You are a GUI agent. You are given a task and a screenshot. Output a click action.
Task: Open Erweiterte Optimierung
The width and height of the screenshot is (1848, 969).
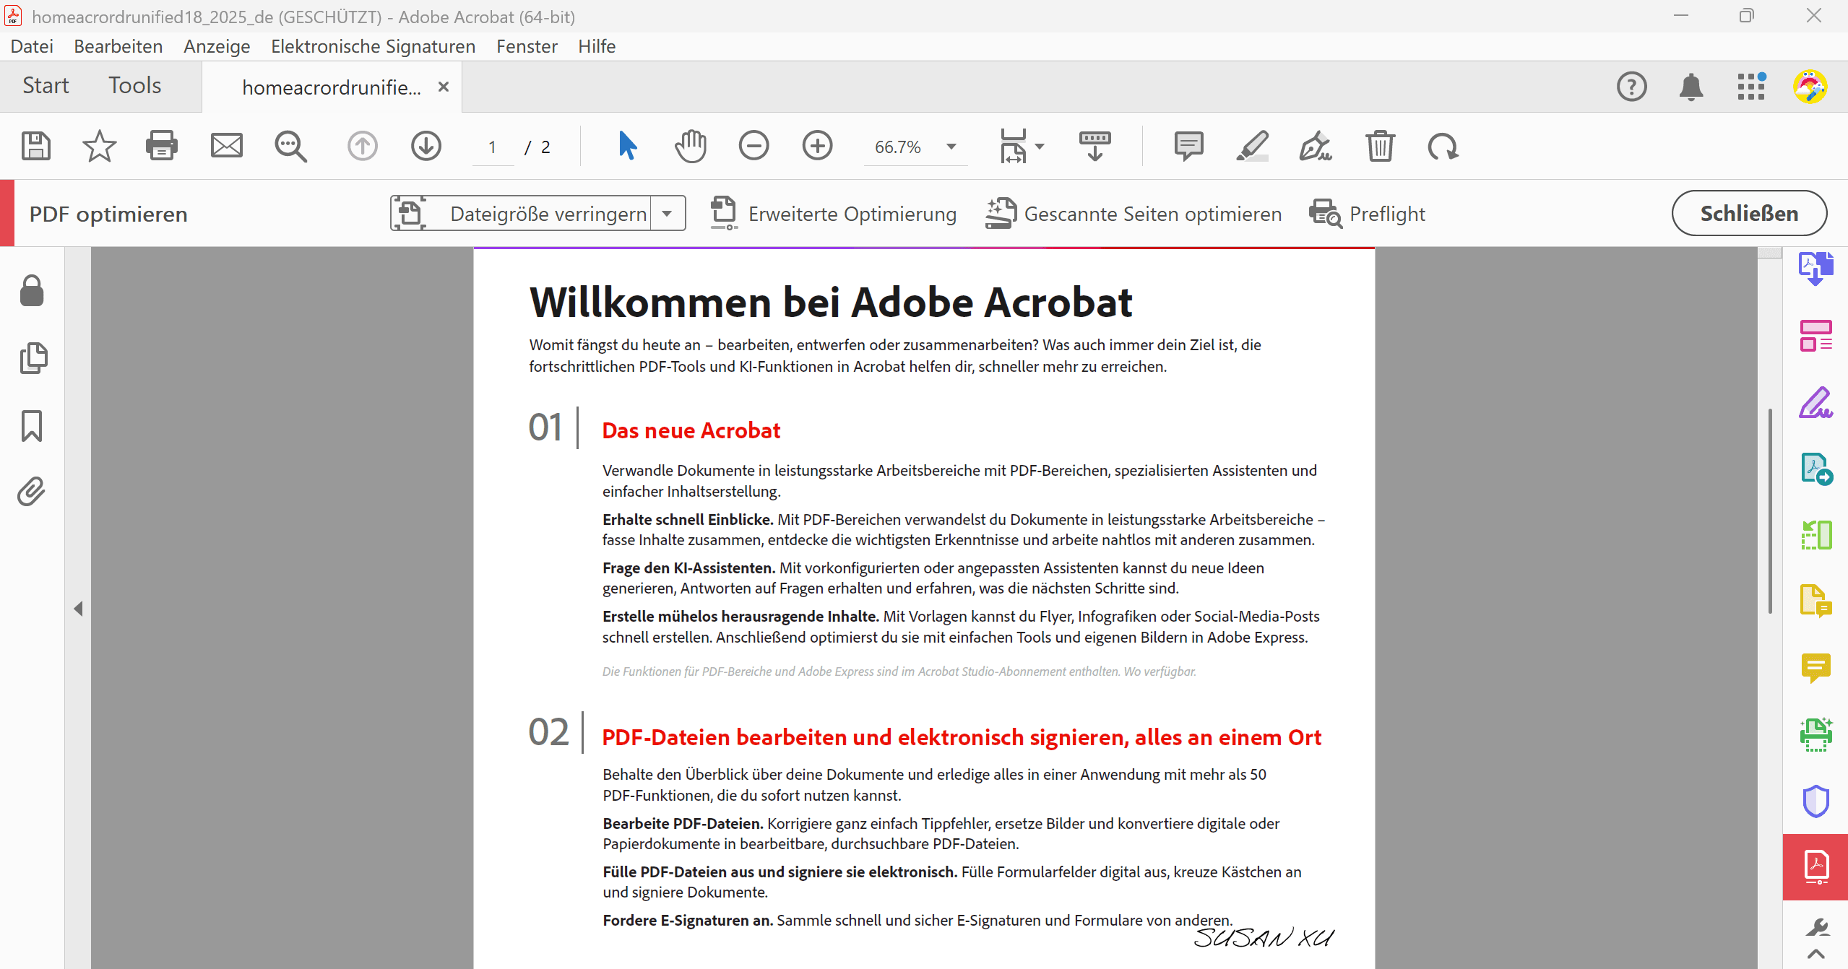click(x=832, y=214)
